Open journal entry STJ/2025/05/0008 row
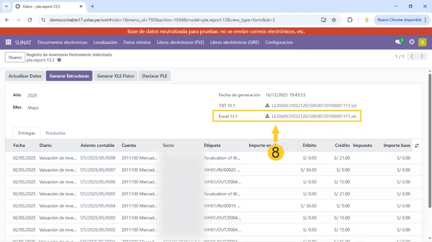The height and width of the screenshot is (242, 432). point(97,158)
